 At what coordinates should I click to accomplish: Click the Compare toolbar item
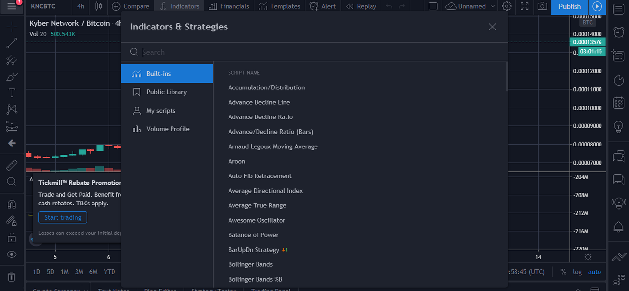click(x=131, y=6)
